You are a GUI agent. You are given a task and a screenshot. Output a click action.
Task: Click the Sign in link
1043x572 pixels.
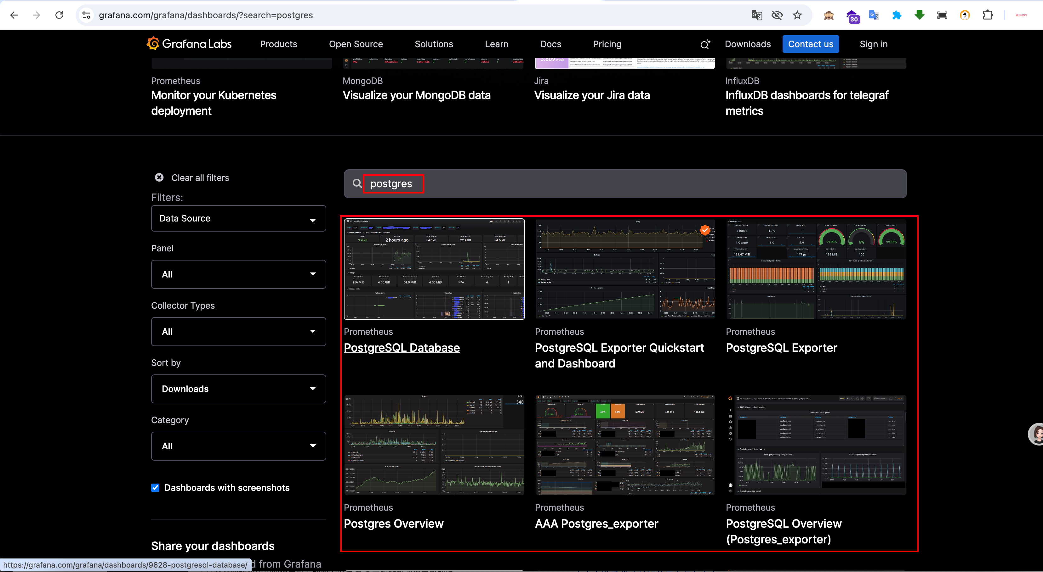click(873, 44)
